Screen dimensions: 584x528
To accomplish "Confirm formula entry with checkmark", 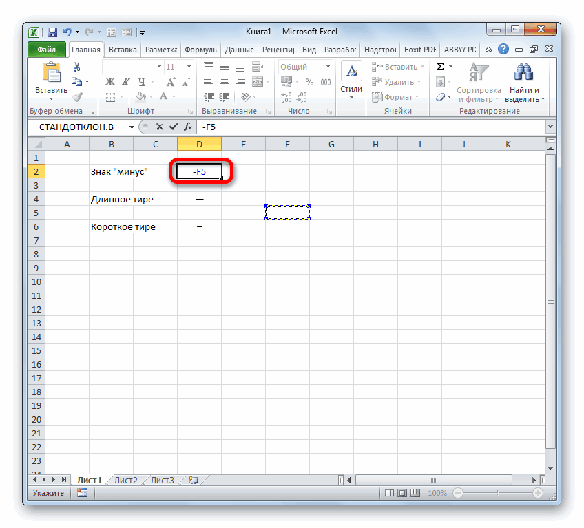I will click(x=173, y=127).
